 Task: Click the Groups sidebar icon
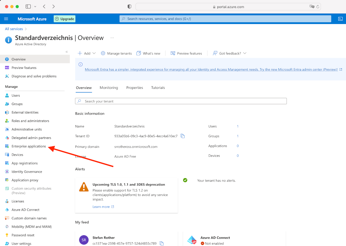[7, 104]
